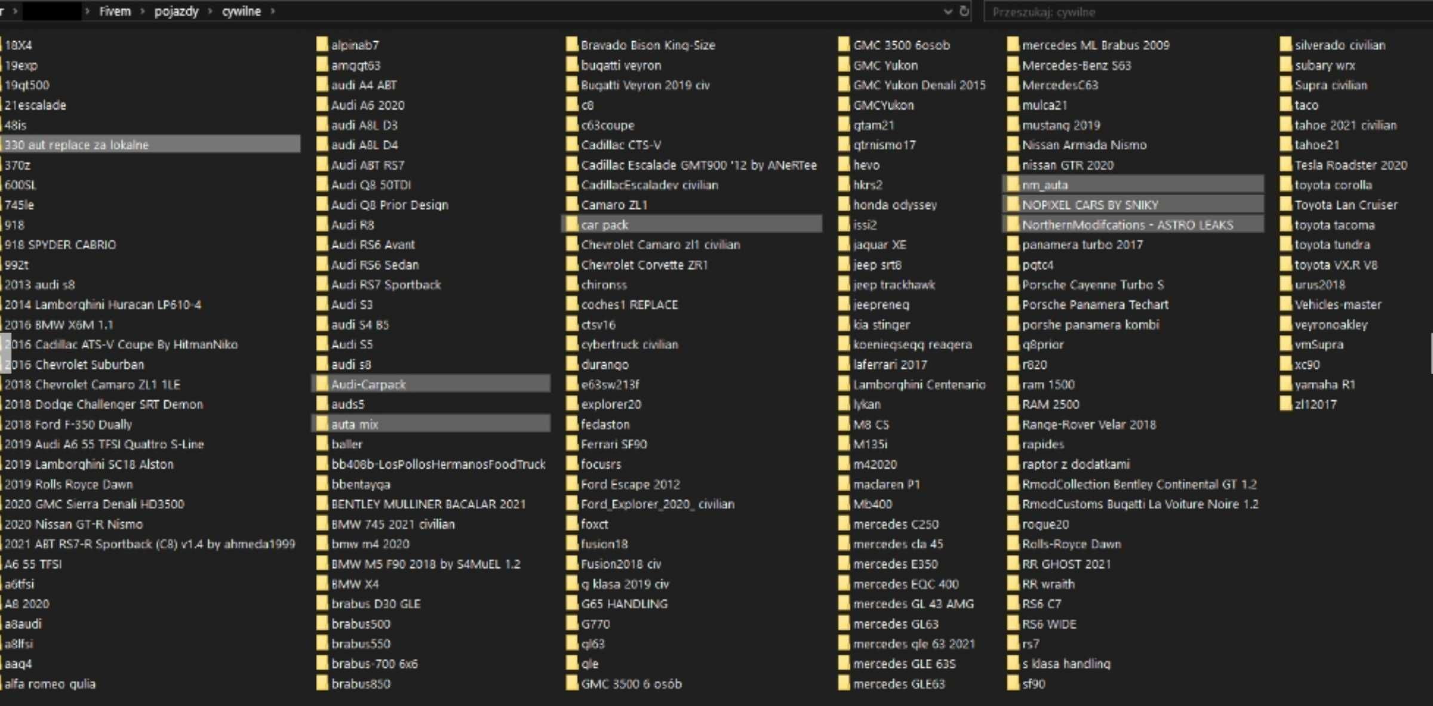
Task: Select 'Toyota Lan Cruiser' folder name
Action: tap(1346, 205)
